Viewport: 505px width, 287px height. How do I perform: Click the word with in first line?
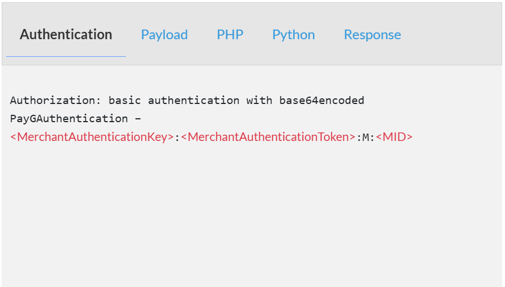(x=259, y=101)
